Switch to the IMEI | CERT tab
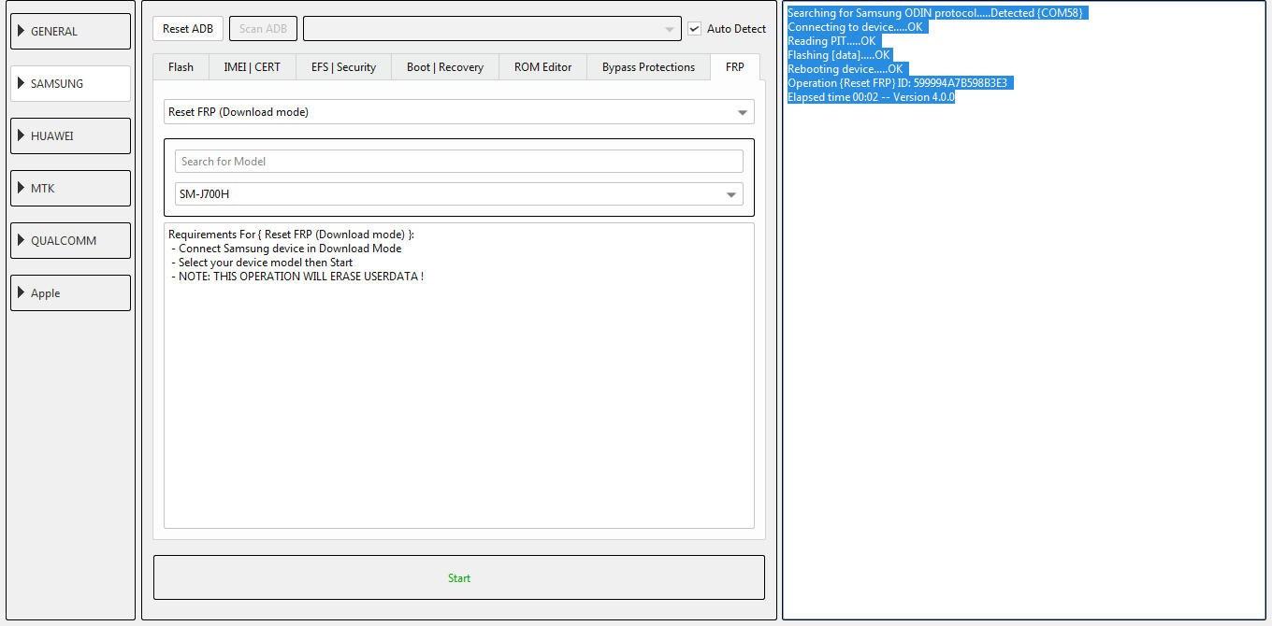1272x626 pixels. point(252,67)
